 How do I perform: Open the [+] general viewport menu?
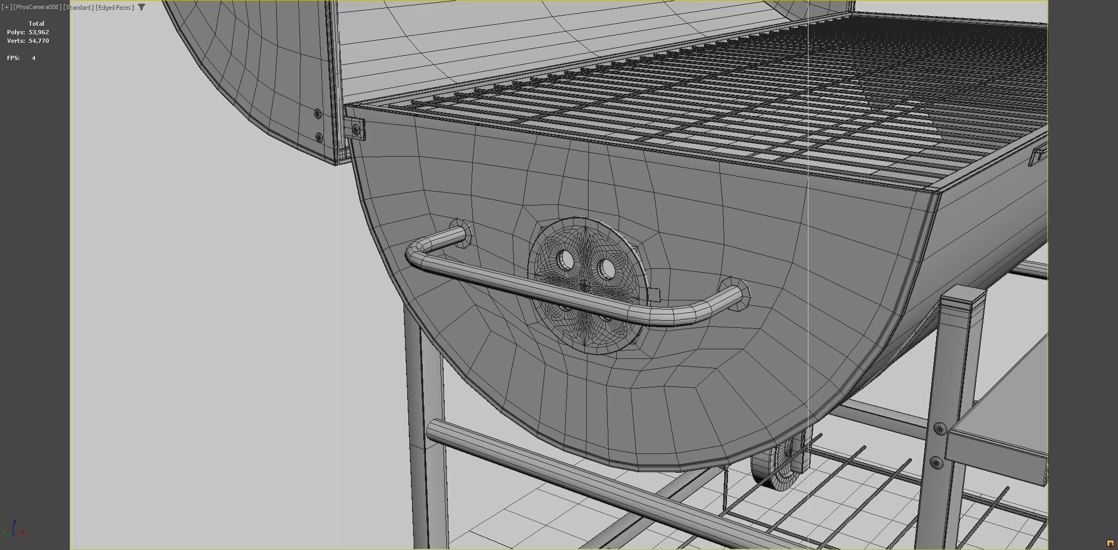6,8
